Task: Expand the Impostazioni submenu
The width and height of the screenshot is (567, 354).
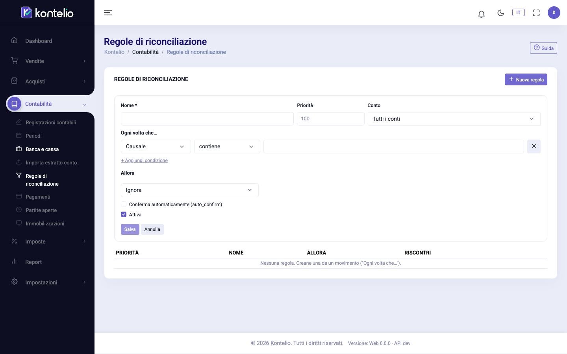Action: (84, 282)
